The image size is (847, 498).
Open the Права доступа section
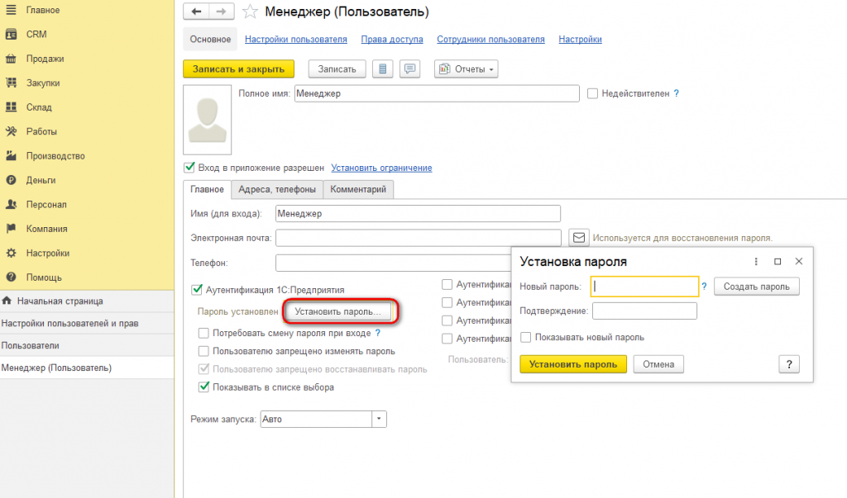pos(392,40)
